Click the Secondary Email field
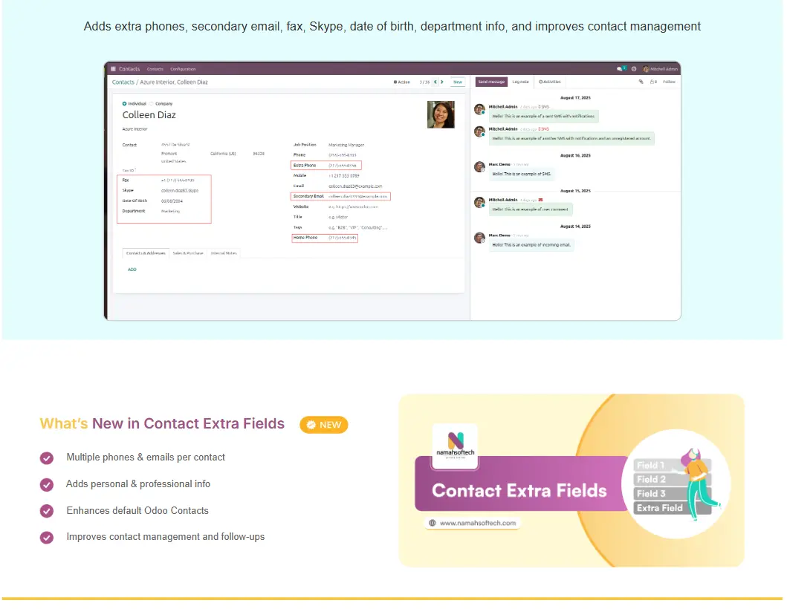Screen dimensions: 787x609 click(x=358, y=196)
